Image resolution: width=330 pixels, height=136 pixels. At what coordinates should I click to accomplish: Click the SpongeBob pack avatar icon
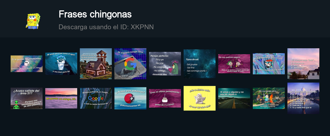click(33, 20)
